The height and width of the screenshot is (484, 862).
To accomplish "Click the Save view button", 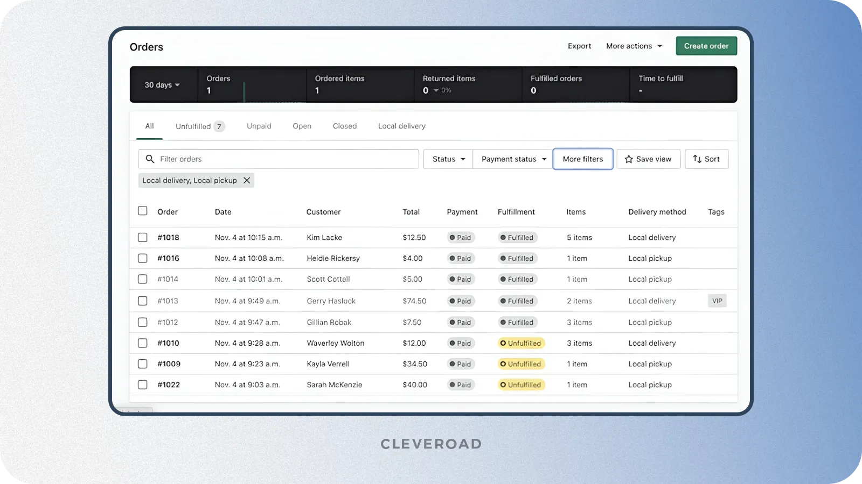I will click(649, 159).
